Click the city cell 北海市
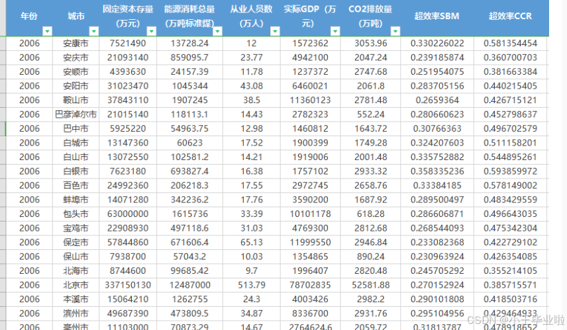Image resolution: width=567 pixels, height=330 pixels. [76, 270]
